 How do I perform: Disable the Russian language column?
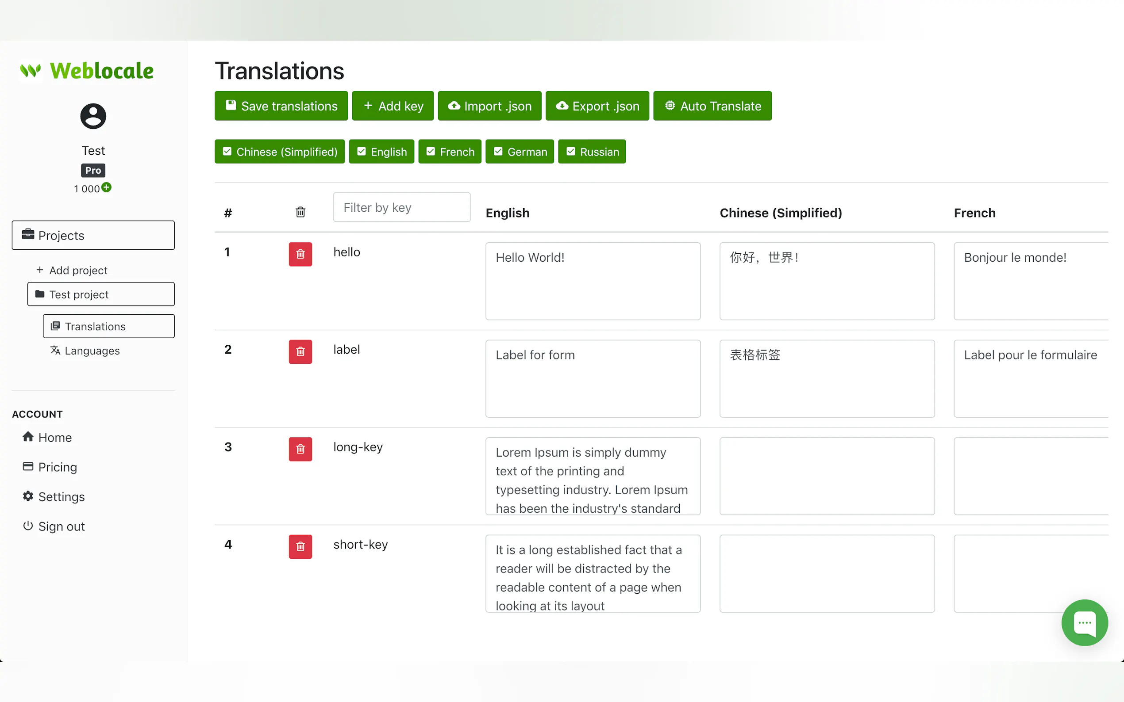click(x=592, y=152)
